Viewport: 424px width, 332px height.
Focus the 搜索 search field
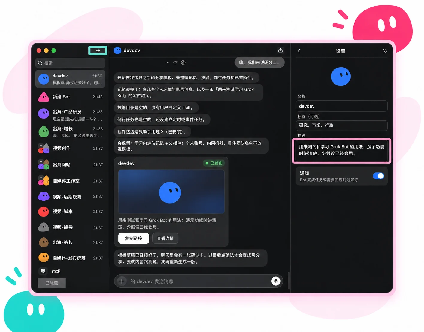70,63
